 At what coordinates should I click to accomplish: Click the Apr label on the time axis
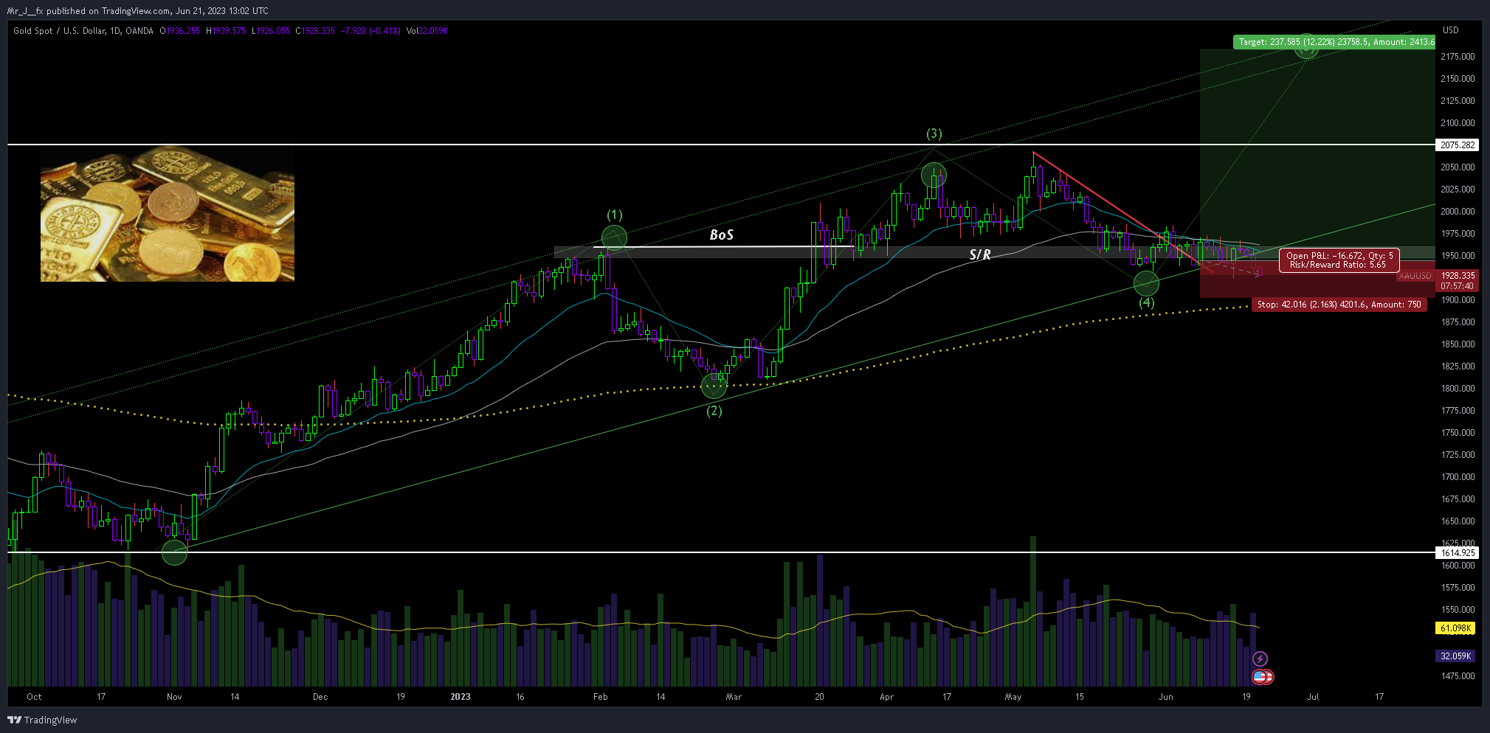886,697
